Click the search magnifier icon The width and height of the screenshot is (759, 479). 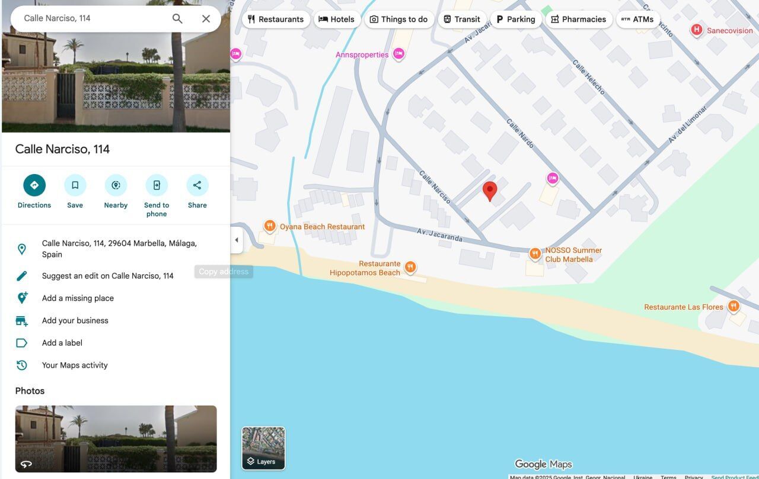[x=177, y=18]
